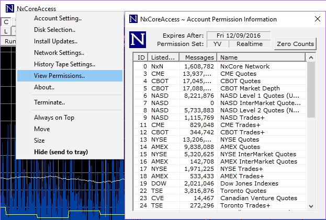Screen dimensions: 326x220
Task: Select the NASD Trades+ row
Action: point(220,118)
